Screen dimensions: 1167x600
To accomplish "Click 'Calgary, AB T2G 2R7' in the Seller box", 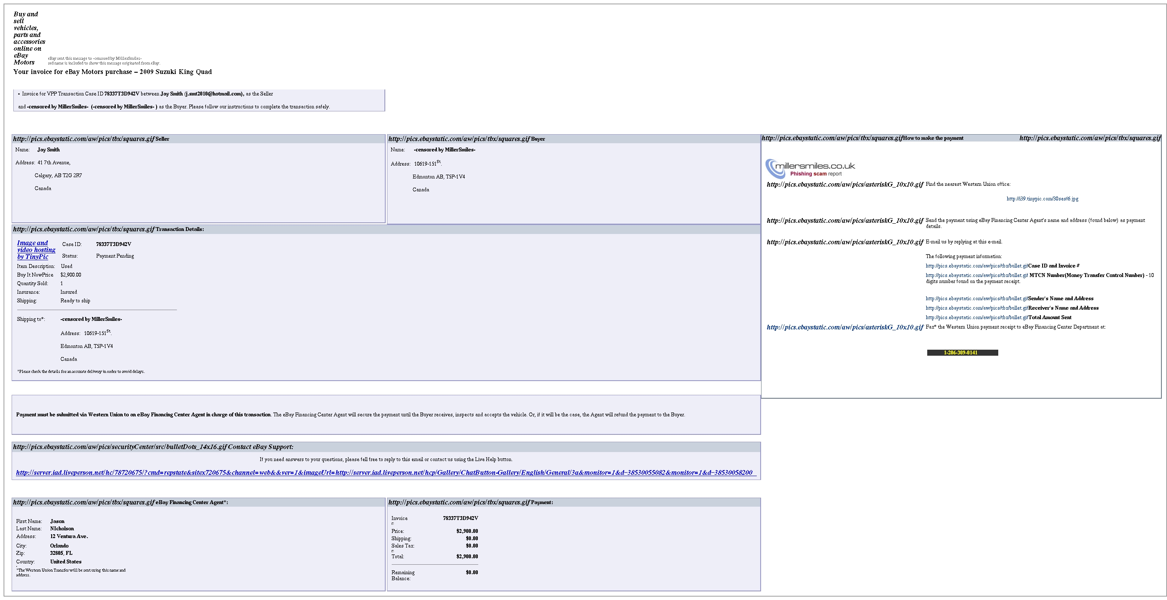I will click(x=58, y=175).
